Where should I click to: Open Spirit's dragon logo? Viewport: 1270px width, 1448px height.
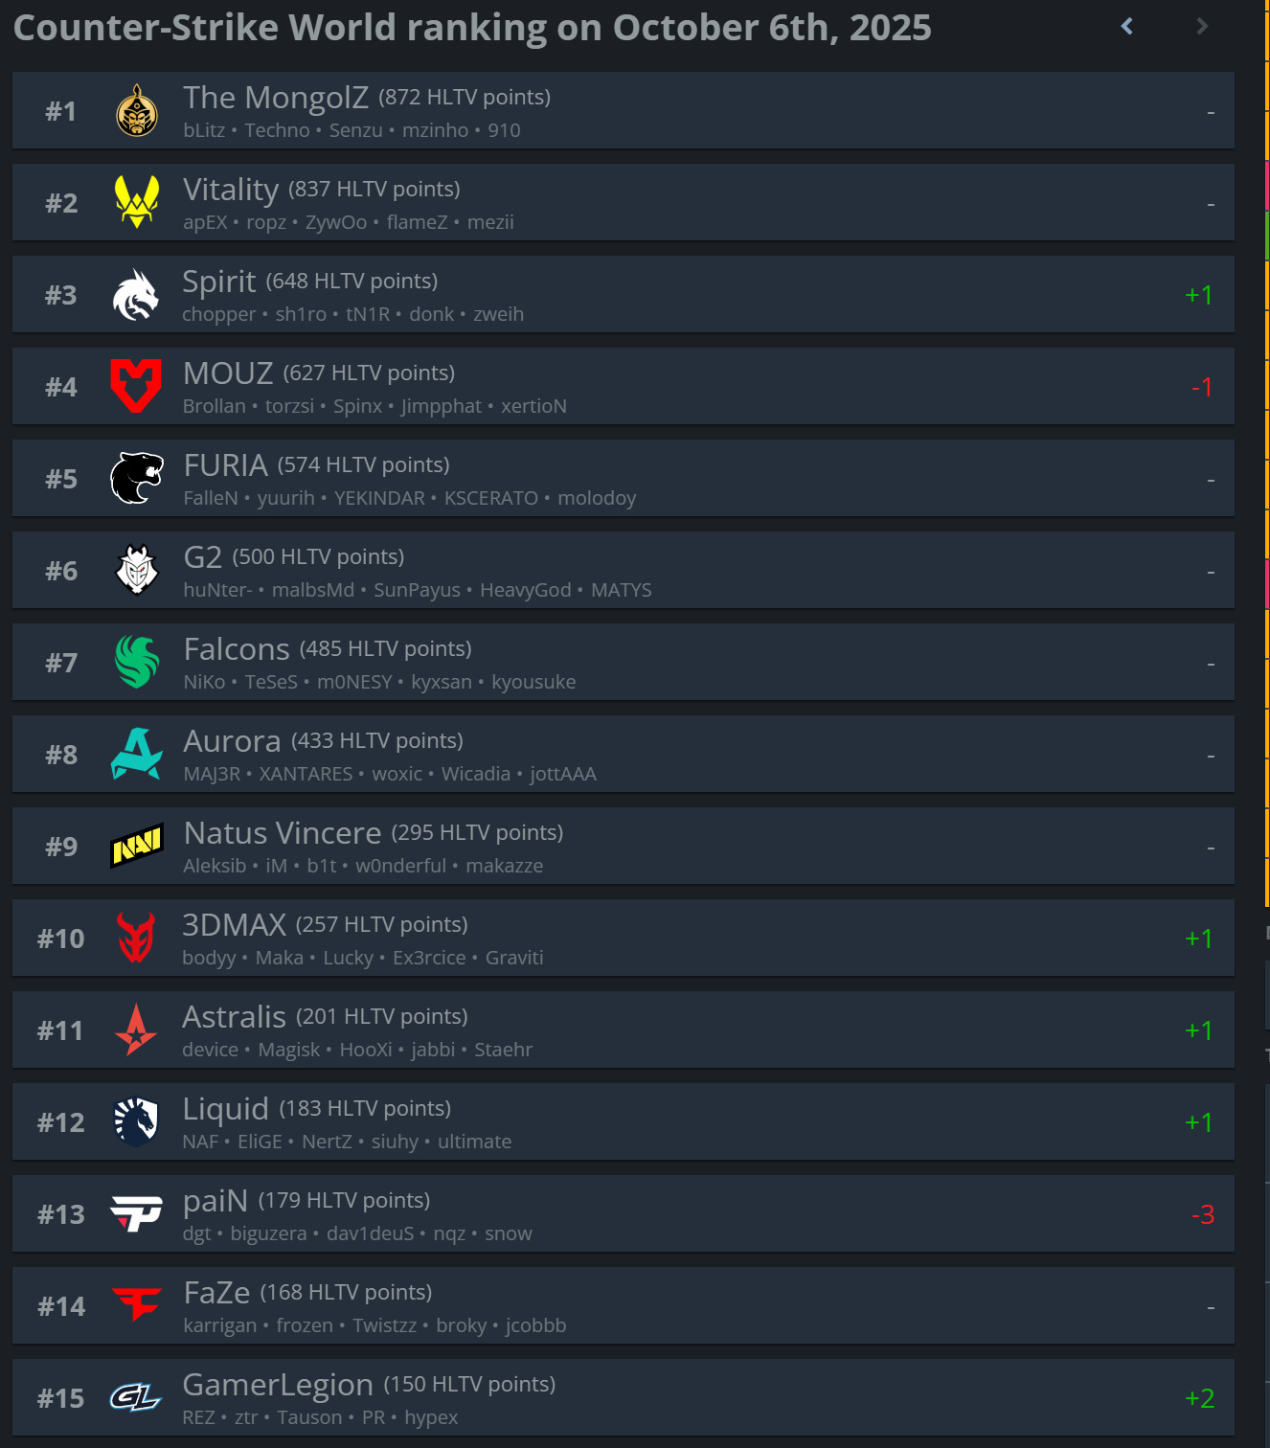pyautogui.click(x=136, y=294)
